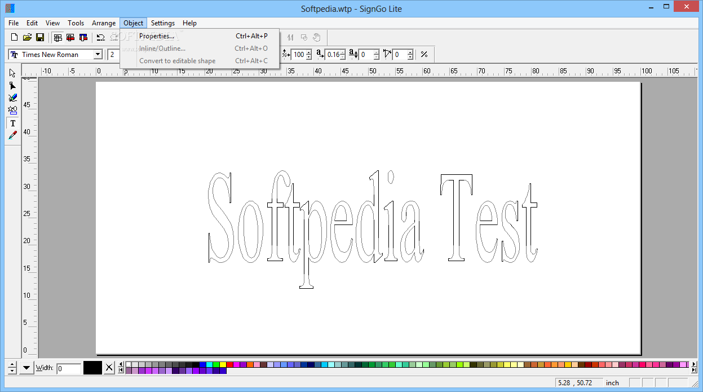The image size is (703, 392).
Task: Open the Help menu
Action: [x=189, y=23]
